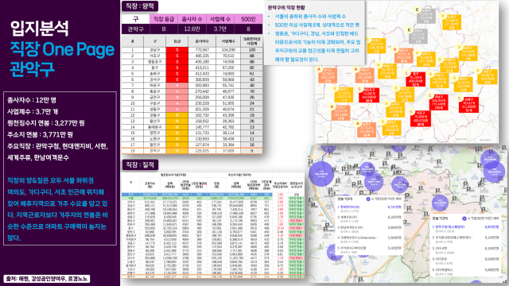Click the 500인 pink header cell
Screen dimensions: 509x286
pos(248,19)
